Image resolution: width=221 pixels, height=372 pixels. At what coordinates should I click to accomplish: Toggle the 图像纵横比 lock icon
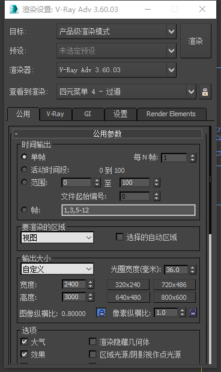(x=101, y=312)
